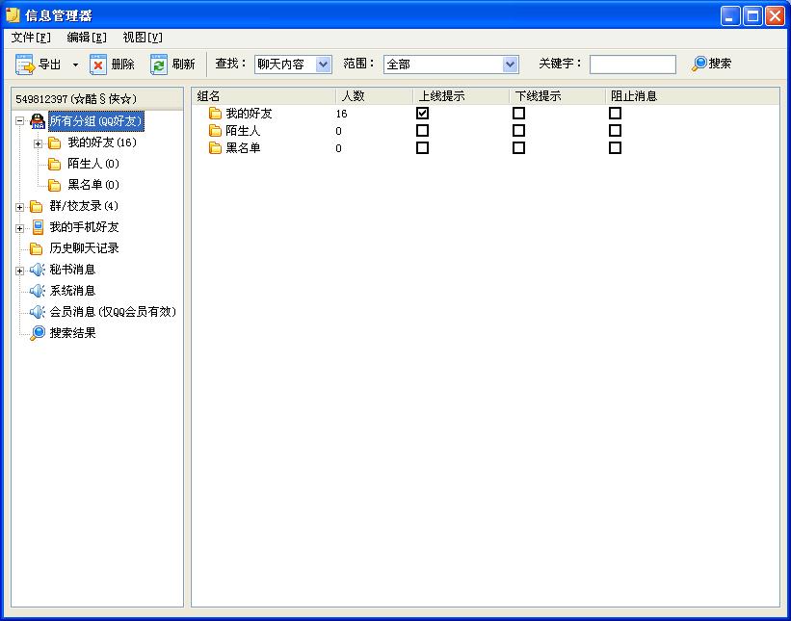
Task: Click speaker icon of 秘书消息
Action: pos(37,270)
